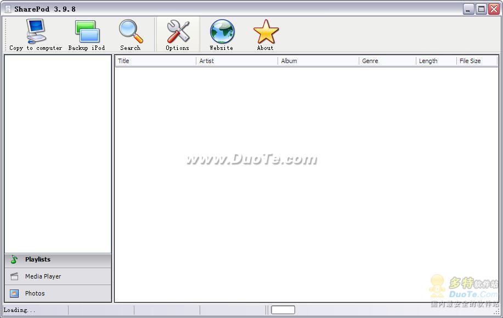Sort tracks by the Title column
Viewport: 503px width, 318px height.
(155, 61)
